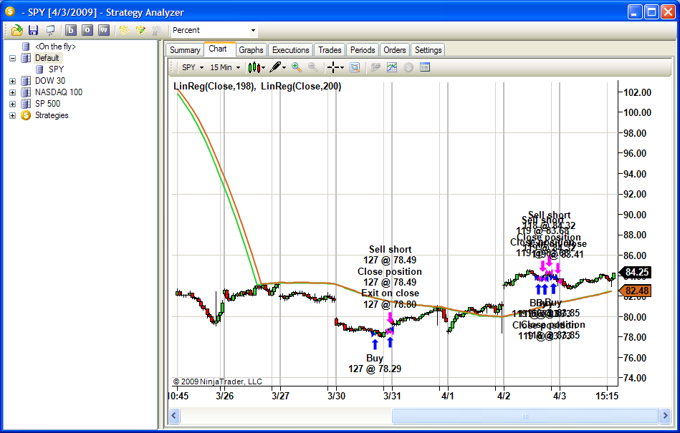Select the Strategies tree item

click(x=52, y=115)
